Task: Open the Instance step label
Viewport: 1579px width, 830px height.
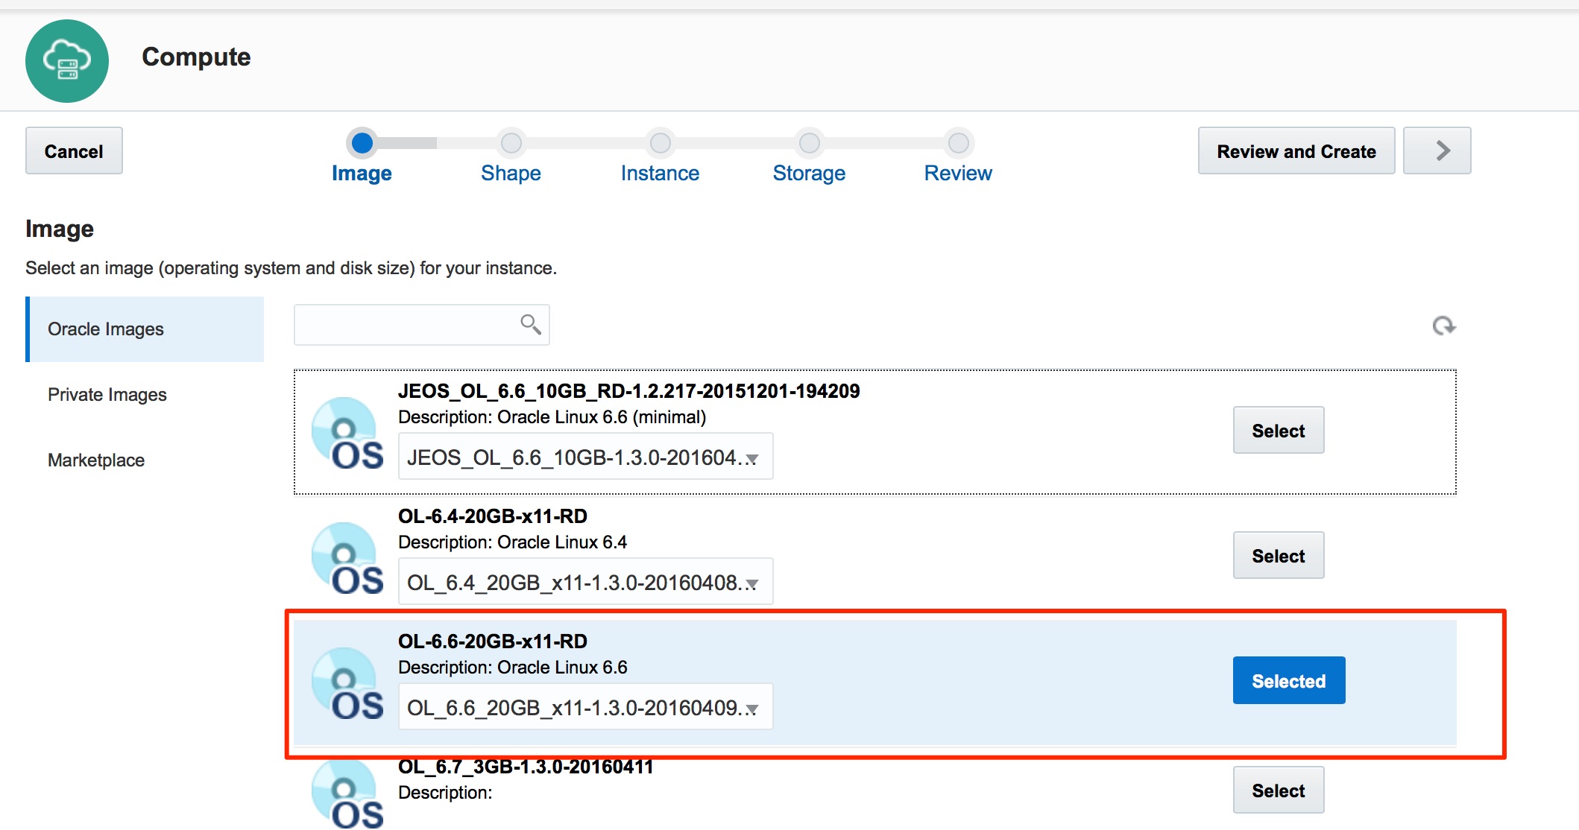Action: pyautogui.click(x=660, y=173)
